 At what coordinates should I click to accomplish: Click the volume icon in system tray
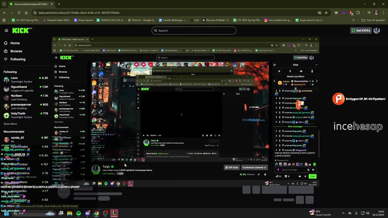368,213
